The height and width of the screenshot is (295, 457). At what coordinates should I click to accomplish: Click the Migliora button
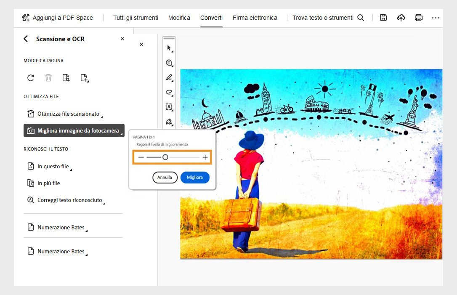click(x=195, y=177)
